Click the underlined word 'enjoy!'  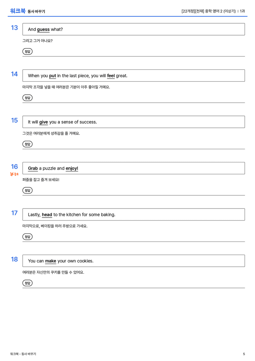(x=72, y=168)
